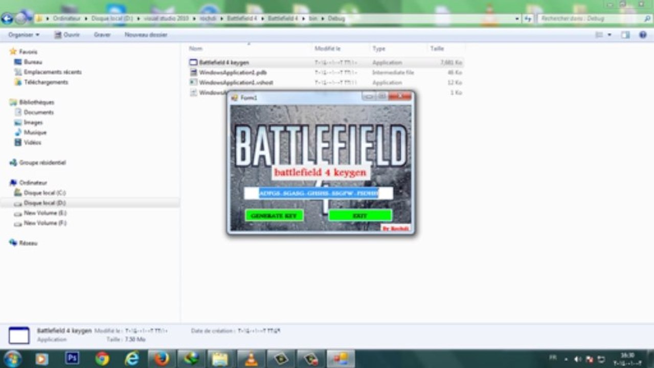
Task: Click the WindowsApplication1.vshost file icon
Action: (x=193, y=82)
